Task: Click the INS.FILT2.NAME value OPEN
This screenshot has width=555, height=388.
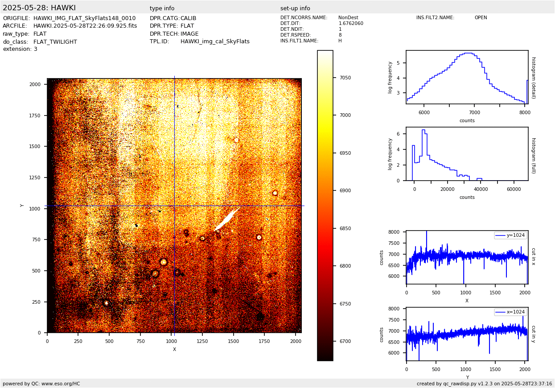Action: click(481, 18)
